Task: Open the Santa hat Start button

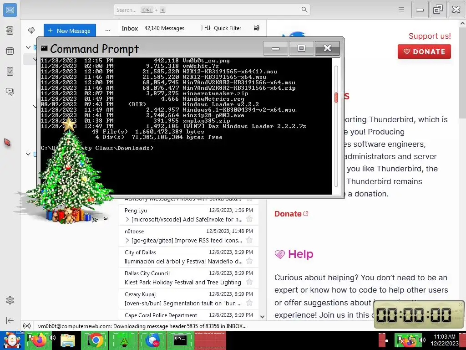Action: [x=12, y=340]
